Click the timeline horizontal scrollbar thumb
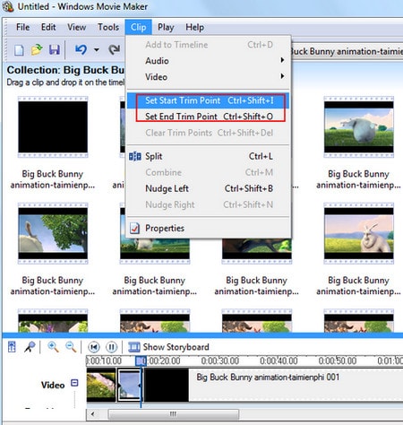The image size is (403, 425). 173,414
